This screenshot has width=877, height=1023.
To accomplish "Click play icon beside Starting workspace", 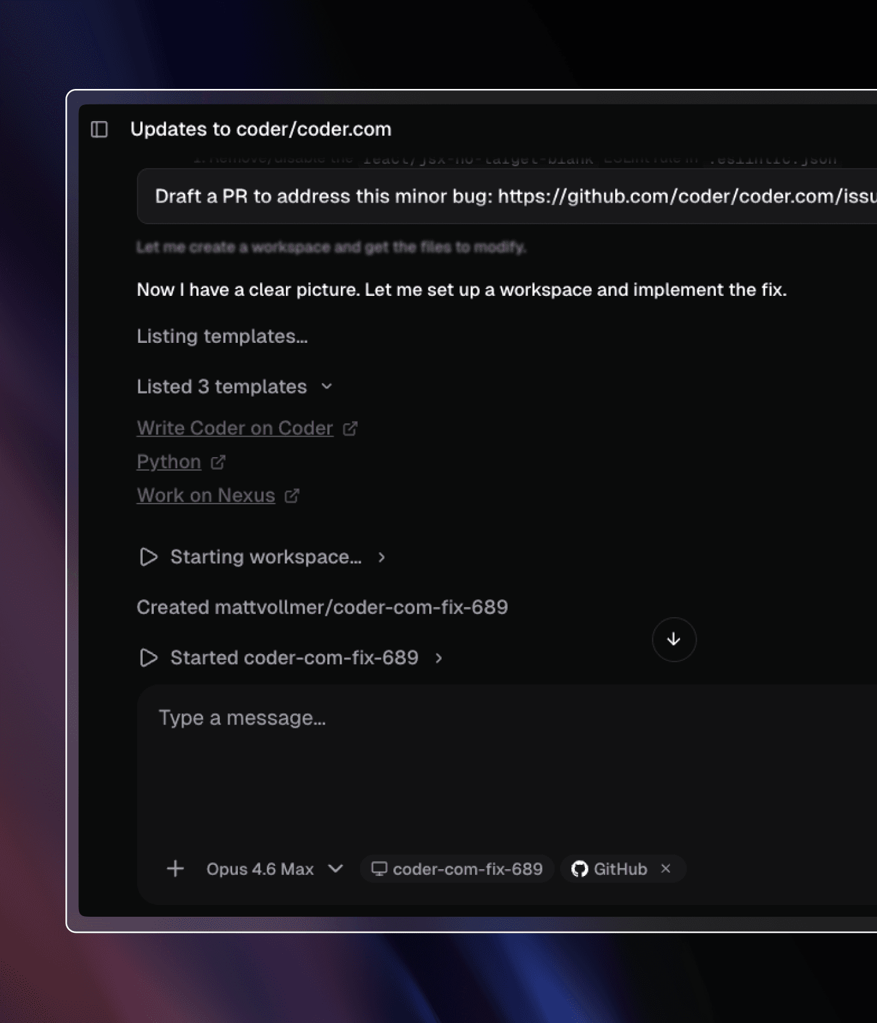I will point(149,557).
